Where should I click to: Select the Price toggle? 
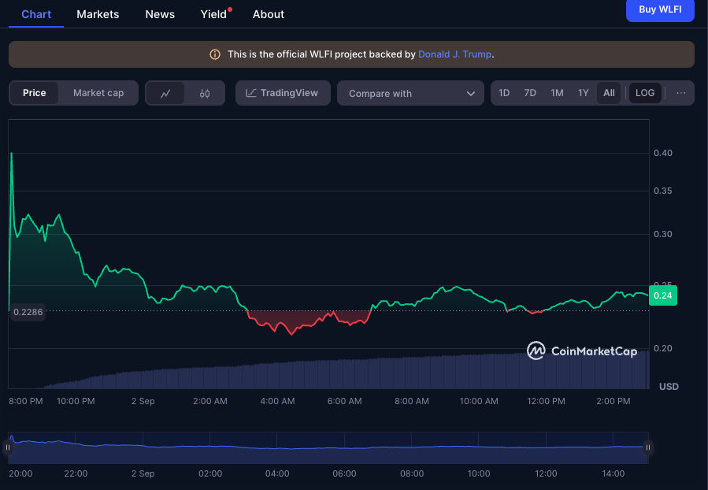click(x=35, y=93)
